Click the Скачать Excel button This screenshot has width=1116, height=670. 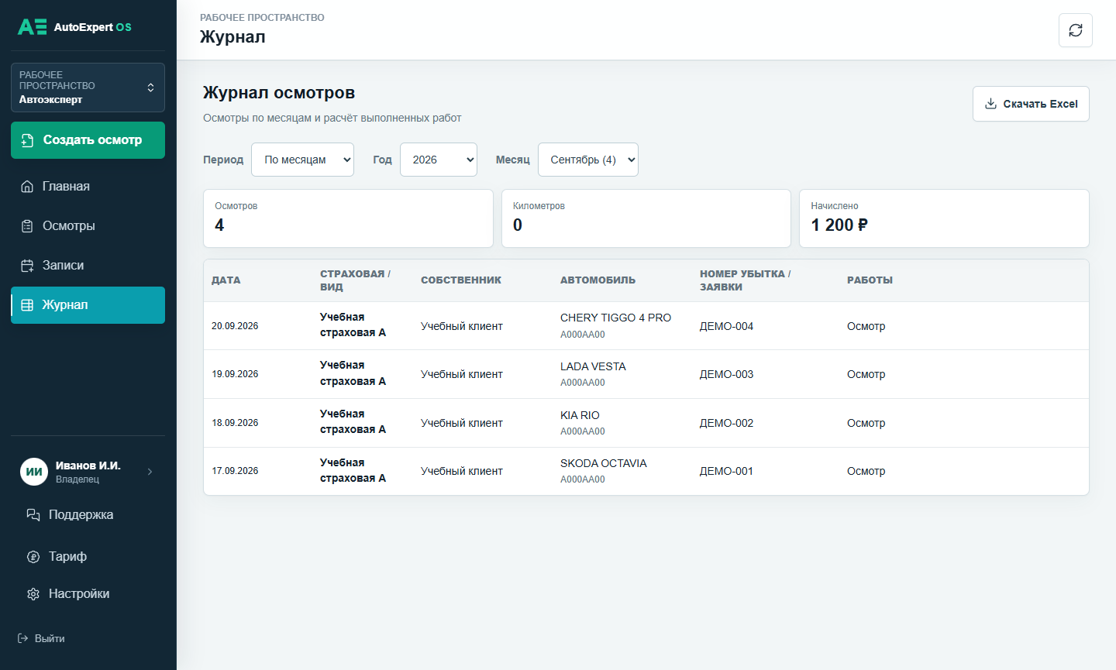[x=1031, y=104]
